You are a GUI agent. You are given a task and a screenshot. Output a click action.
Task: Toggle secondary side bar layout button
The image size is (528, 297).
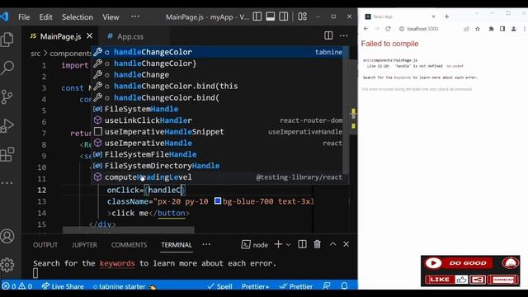click(284, 16)
